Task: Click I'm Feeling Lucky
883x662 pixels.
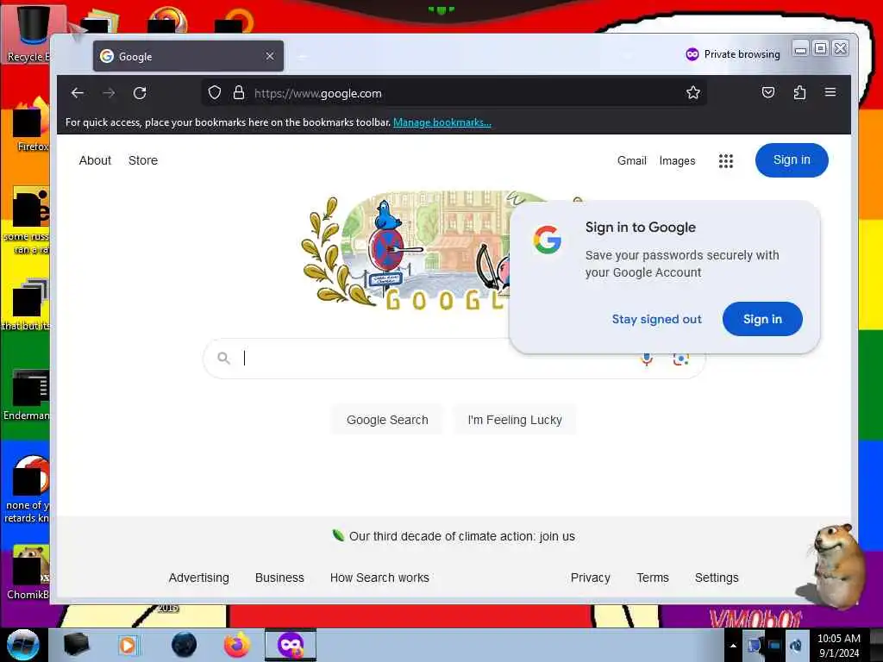Action: coord(515,420)
